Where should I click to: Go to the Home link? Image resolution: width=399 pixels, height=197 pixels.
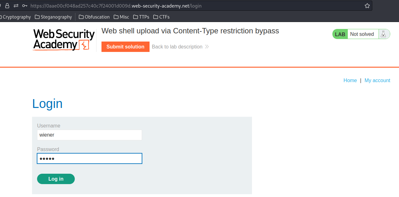point(350,80)
